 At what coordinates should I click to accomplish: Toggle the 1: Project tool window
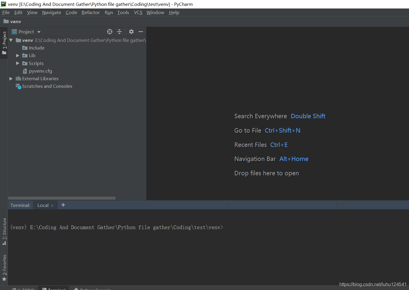pos(4,43)
